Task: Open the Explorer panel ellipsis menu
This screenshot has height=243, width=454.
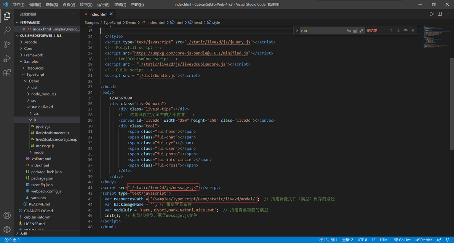Action: pos(73,14)
